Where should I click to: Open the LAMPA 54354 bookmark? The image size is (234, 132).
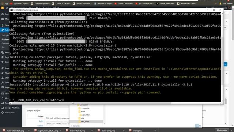click(x=61, y=3)
